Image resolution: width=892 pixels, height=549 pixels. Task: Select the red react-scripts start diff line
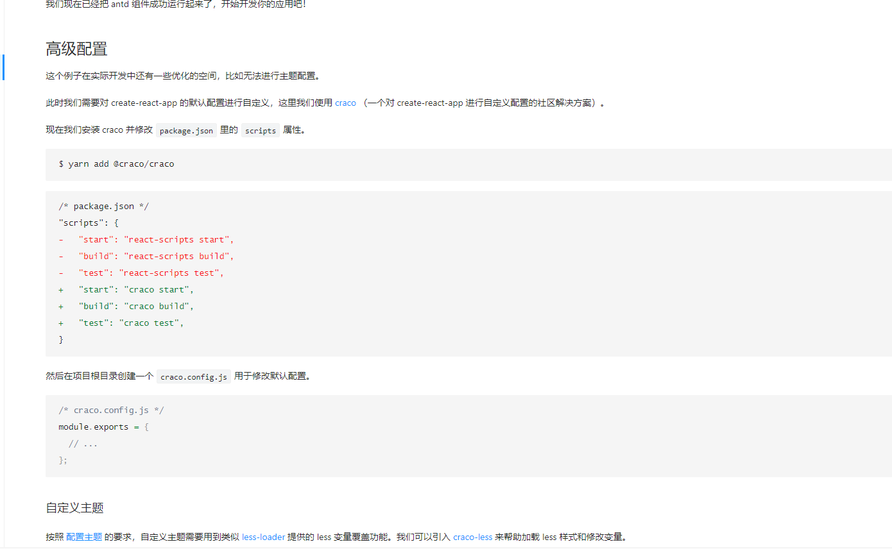click(146, 239)
